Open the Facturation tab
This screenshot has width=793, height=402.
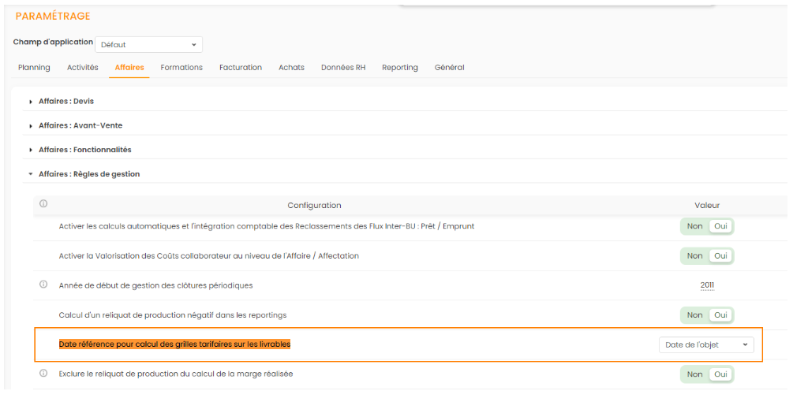(241, 68)
